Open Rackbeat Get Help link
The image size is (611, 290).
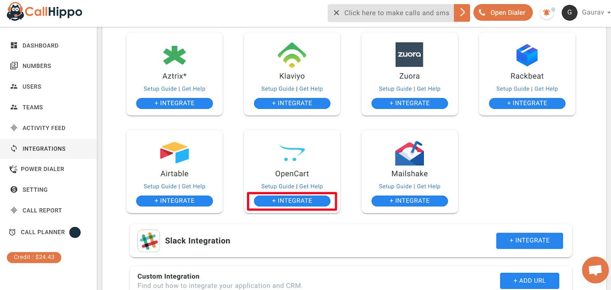point(546,89)
